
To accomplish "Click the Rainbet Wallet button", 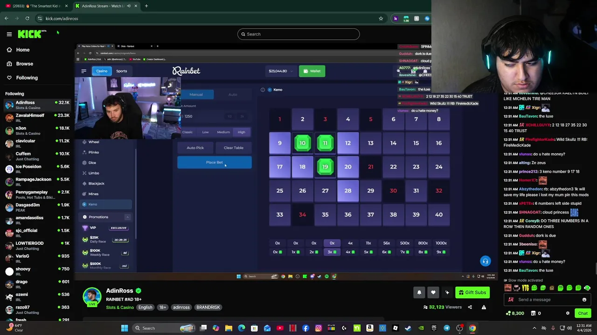I will (x=312, y=71).
